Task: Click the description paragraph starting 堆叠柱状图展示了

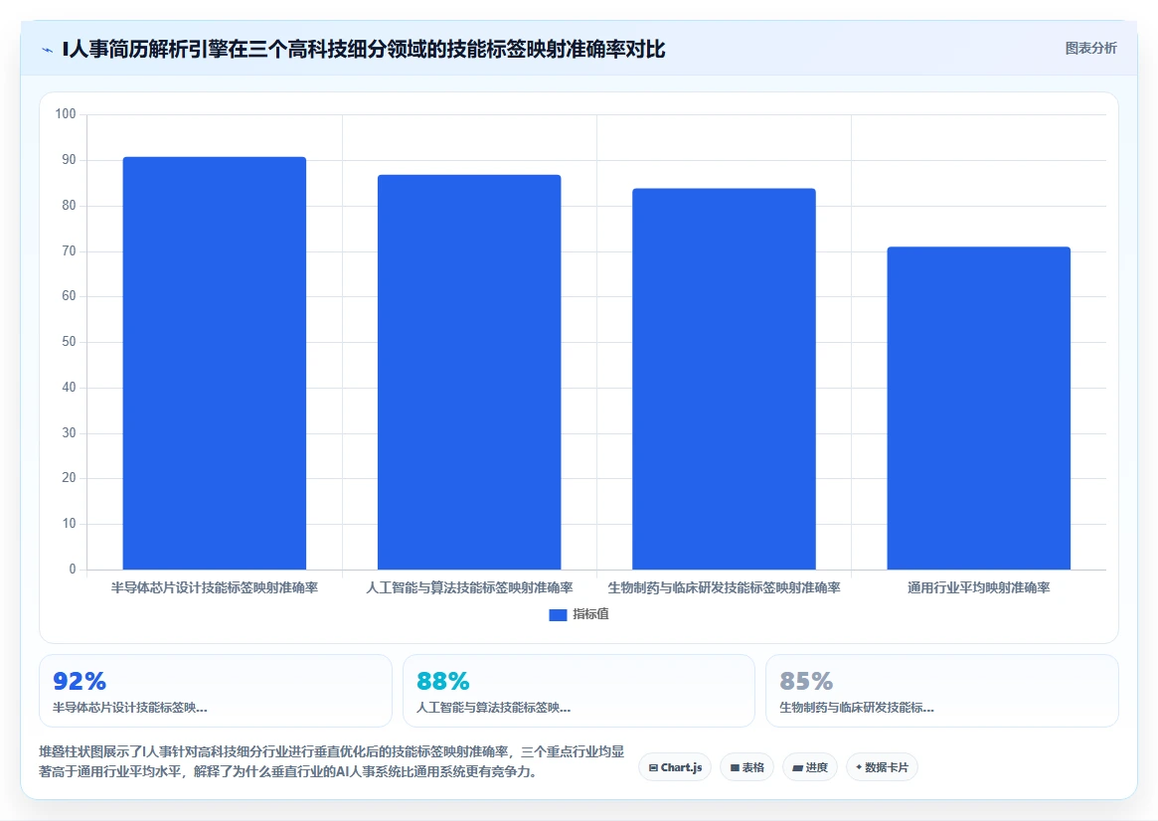Action: (332, 761)
